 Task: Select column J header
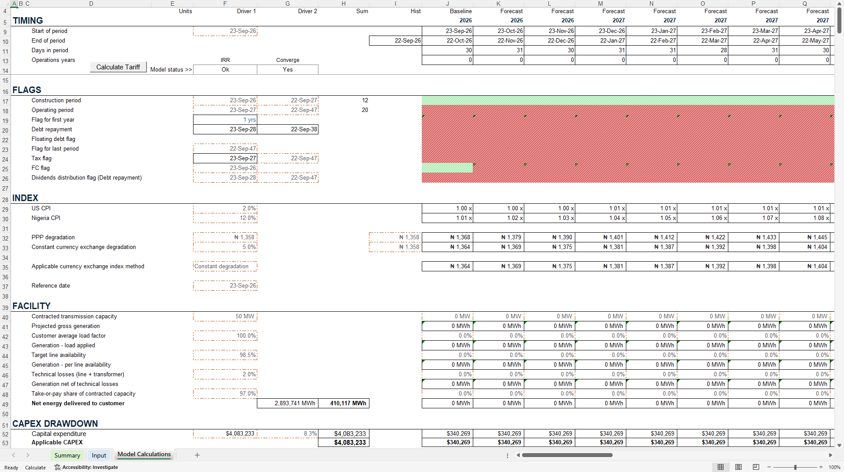(447, 4)
